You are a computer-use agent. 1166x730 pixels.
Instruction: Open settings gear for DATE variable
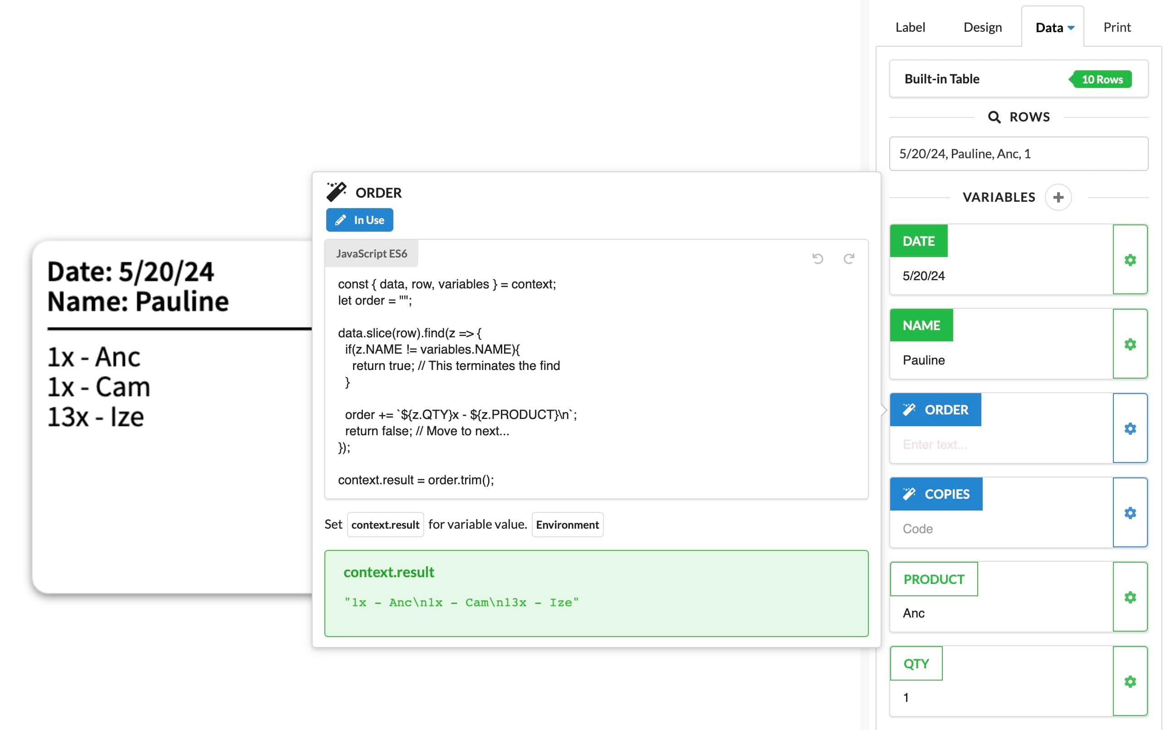pos(1130,260)
